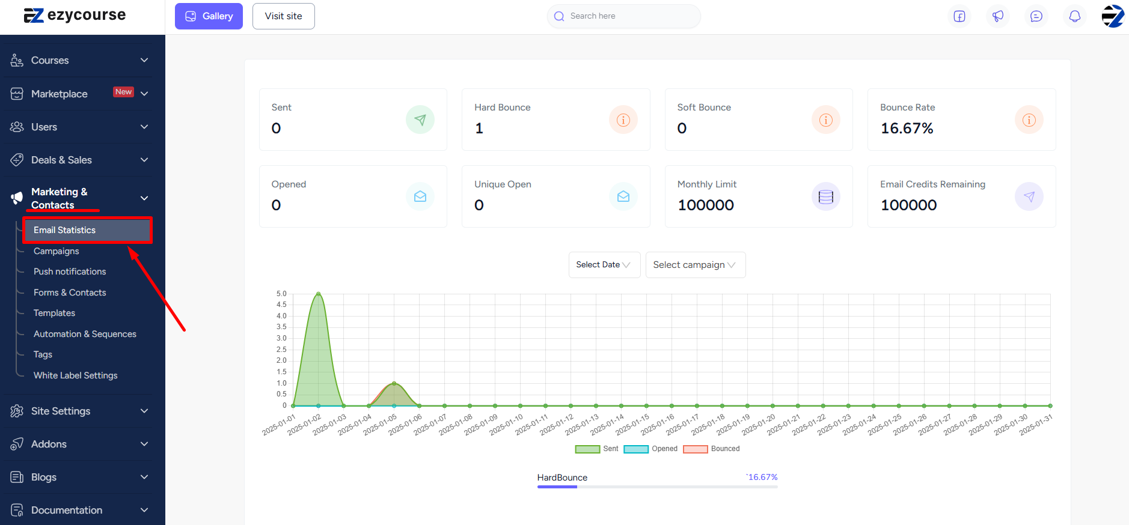Click the HardBounce progress bar

click(x=658, y=487)
